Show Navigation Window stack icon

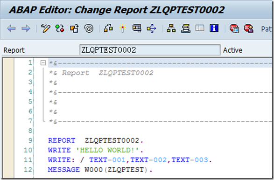[186, 28]
